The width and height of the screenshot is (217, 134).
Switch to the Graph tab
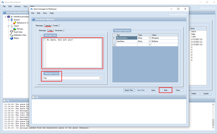[x=55, y=26]
